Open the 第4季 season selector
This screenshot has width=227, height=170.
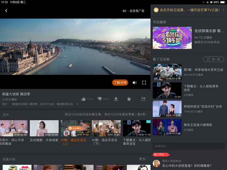(x=142, y=114)
